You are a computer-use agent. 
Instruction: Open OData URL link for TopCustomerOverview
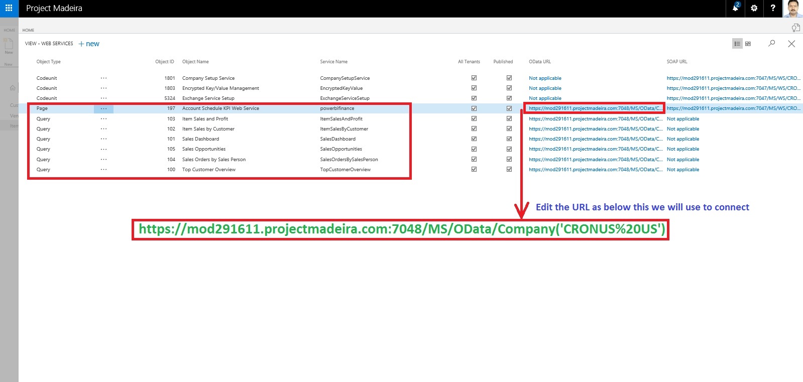pyautogui.click(x=596, y=170)
